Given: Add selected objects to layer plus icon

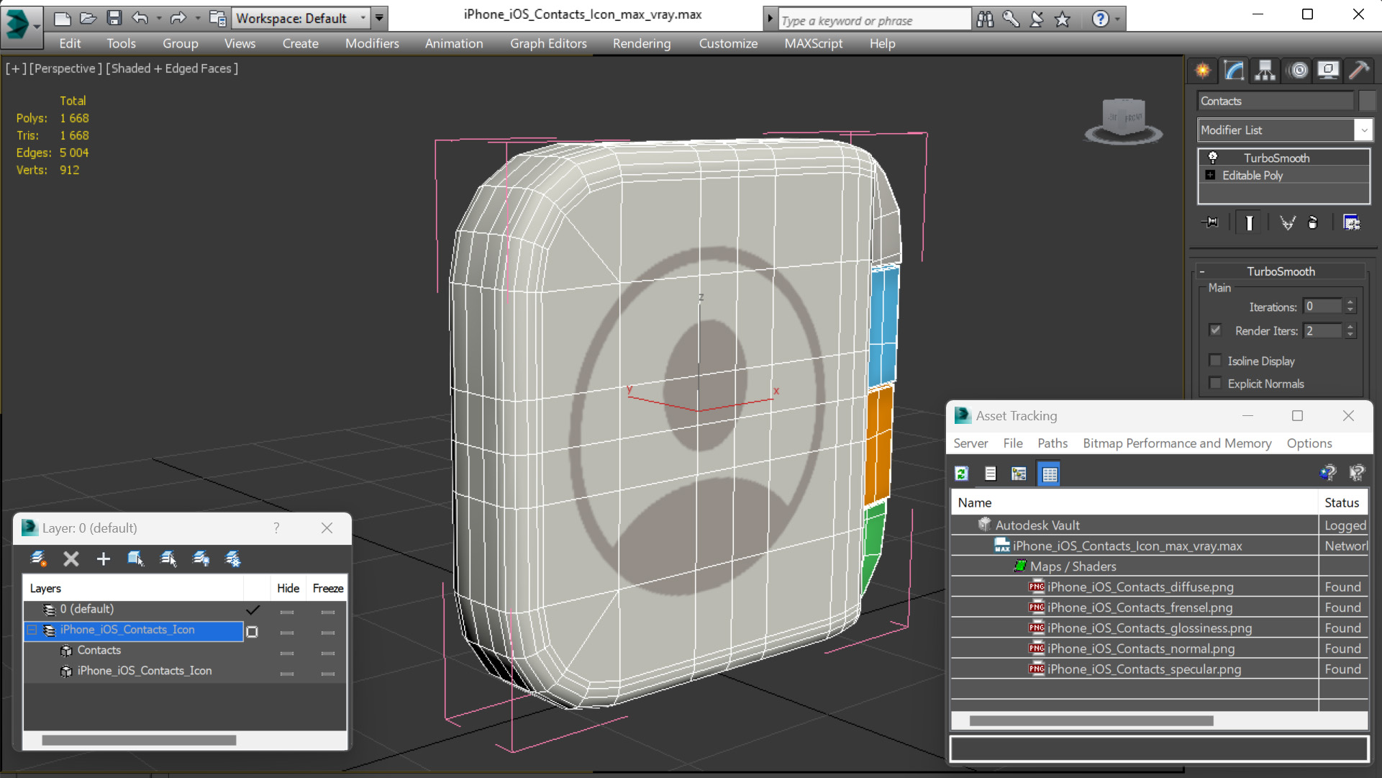Looking at the screenshot, I should coord(103,558).
